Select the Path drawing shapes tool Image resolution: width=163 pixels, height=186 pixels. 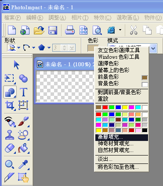pos(10,92)
